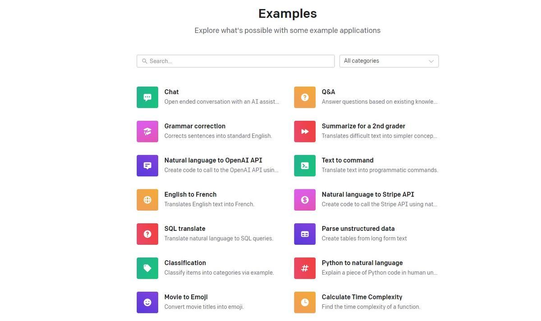Open the English to French globe icon
This screenshot has width=541, height=321.
147,200
